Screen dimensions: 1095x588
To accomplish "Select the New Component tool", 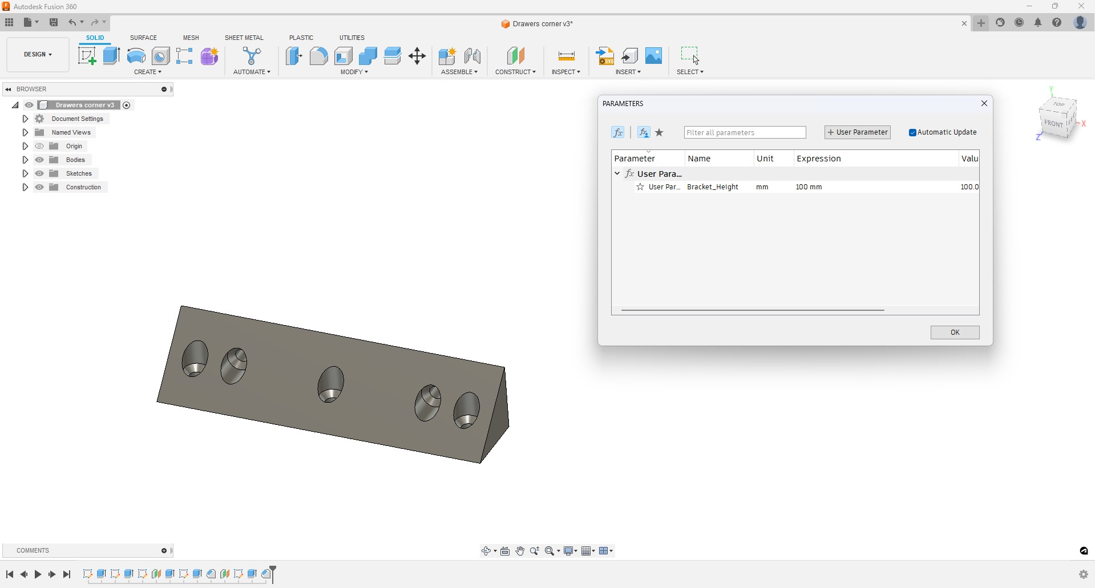I will 447,56.
